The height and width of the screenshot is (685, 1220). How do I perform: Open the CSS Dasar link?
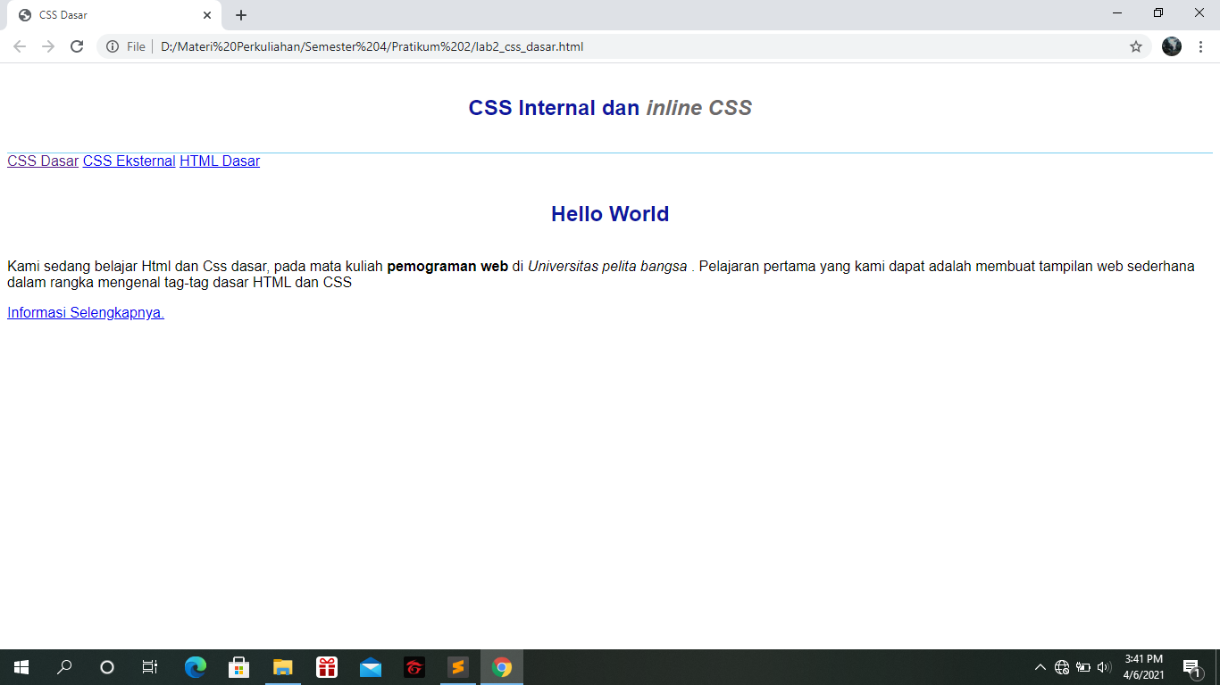tap(43, 161)
